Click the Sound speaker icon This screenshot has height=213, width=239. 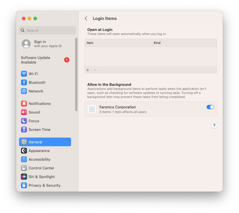(24, 112)
